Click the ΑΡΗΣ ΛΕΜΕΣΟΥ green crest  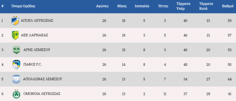coord(17,50)
